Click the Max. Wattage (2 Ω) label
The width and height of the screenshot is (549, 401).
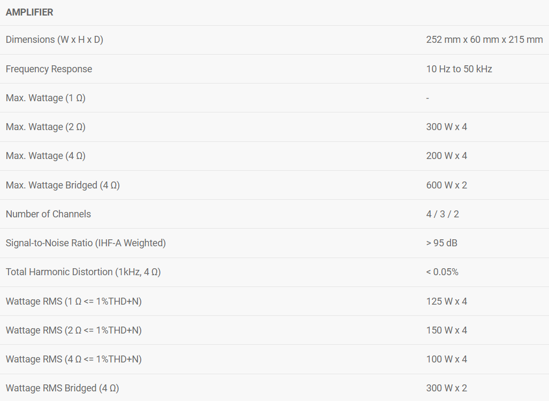click(45, 127)
